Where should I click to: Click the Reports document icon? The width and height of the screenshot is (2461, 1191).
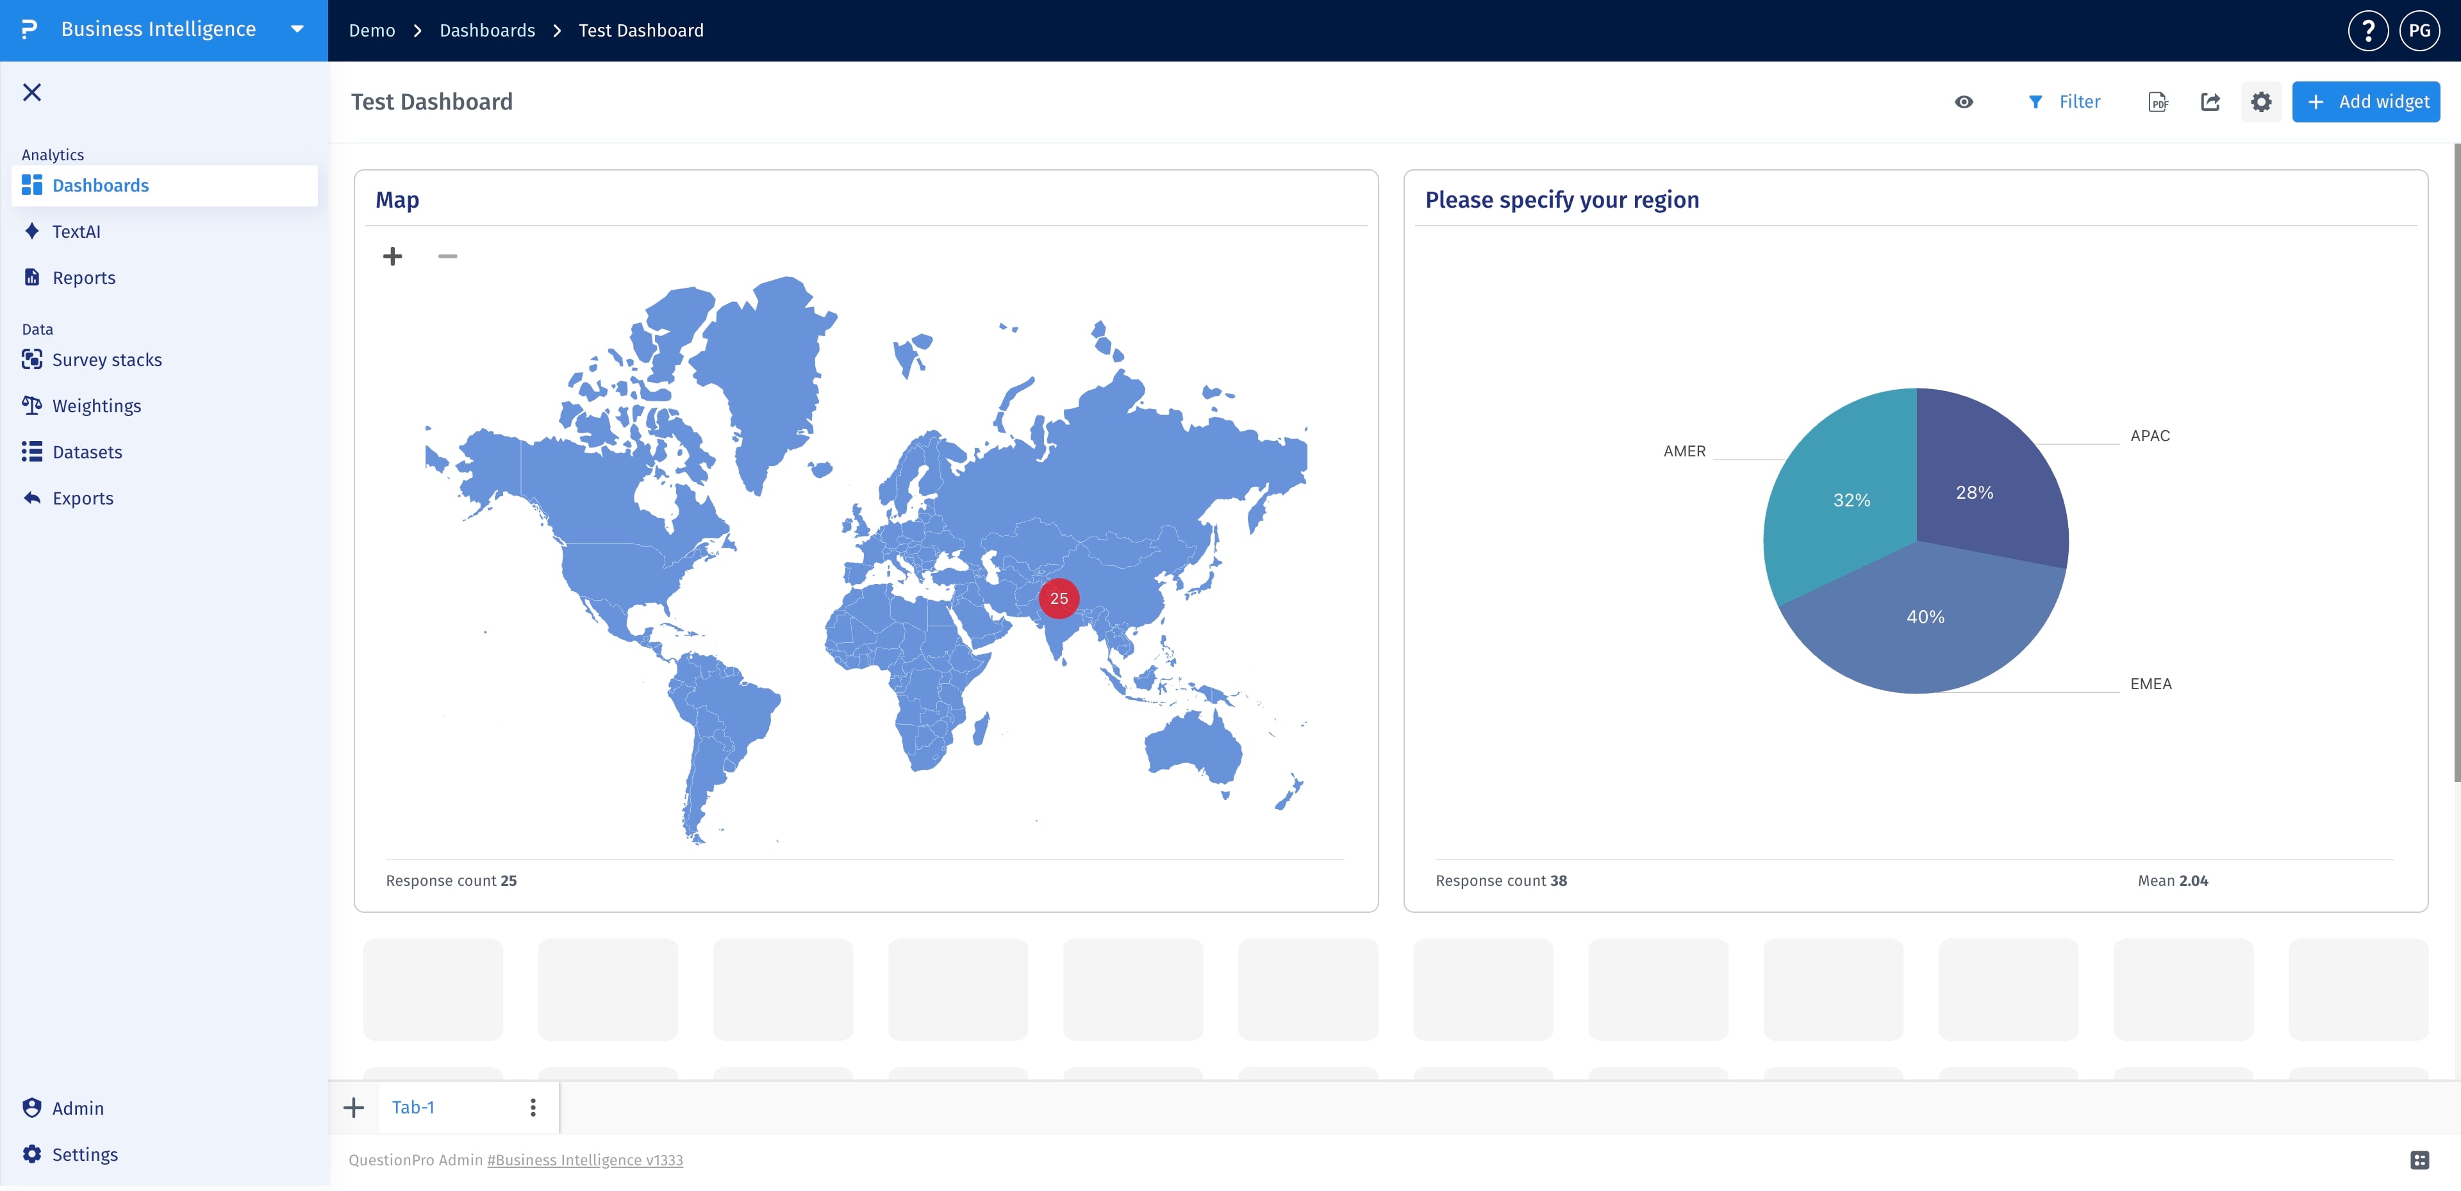[x=31, y=277]
